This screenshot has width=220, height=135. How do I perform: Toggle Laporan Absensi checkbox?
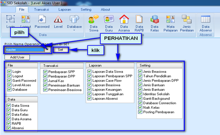[89, 98]
